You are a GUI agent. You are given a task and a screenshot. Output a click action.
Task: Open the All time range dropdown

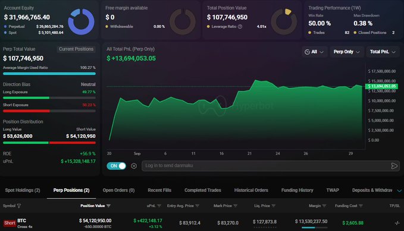tap(314, 52)
